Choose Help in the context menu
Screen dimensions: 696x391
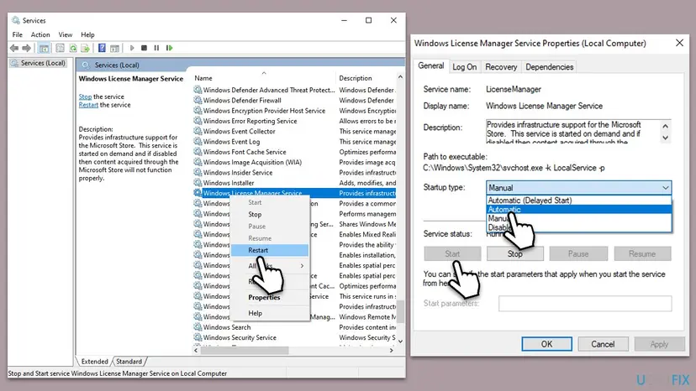click(270, 313)
